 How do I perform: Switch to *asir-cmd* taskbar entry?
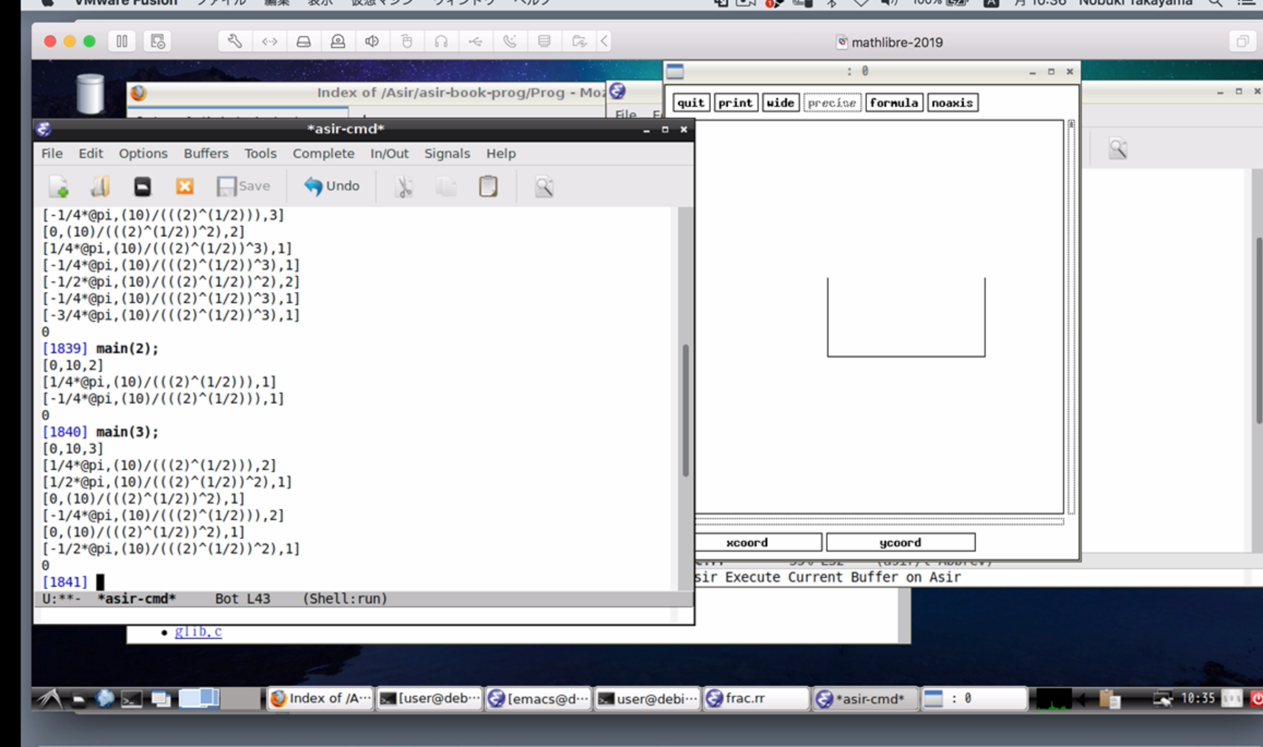pos(866,698)
